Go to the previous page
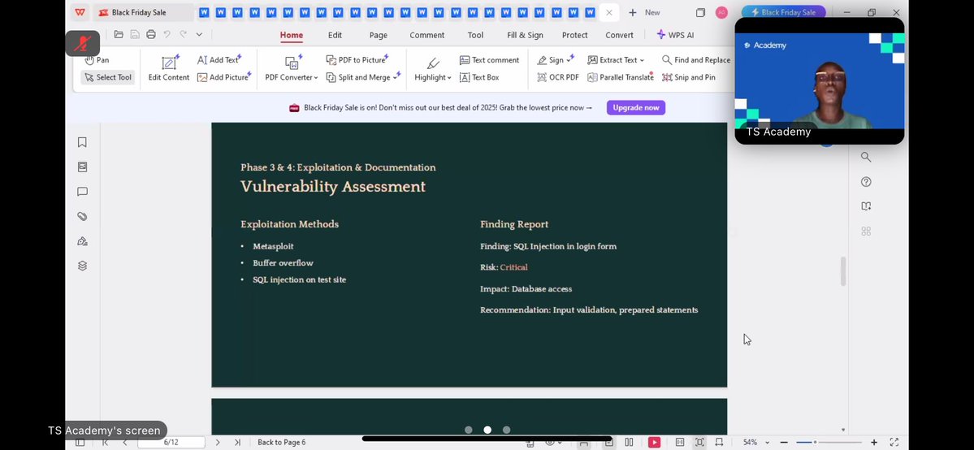Viewport: 974px width, 450px height. click(x=125, y=443)
